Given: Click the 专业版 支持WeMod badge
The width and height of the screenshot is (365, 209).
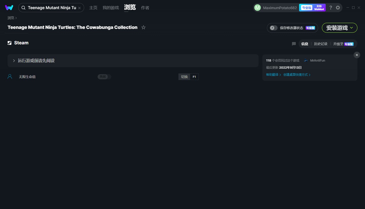Looking at the screenshot, I should point(312,8).
